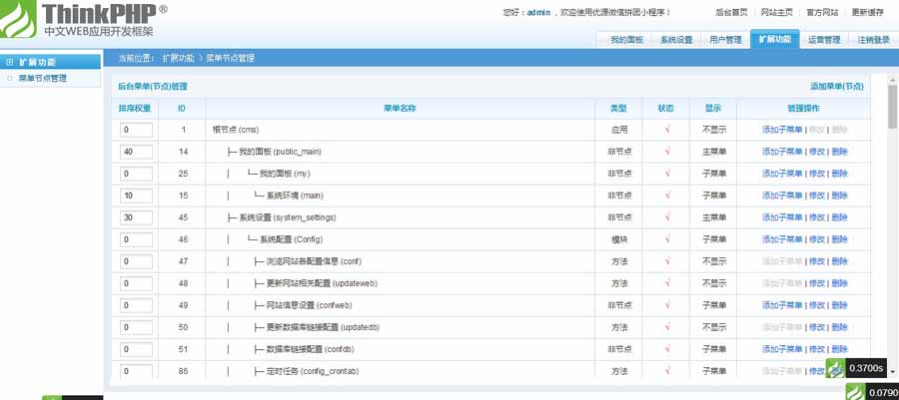Screen dimensions: 899x400
Task: Click 添加子菜单 for 我的面板 (public_main) row
Action: [x=782, y=152]
